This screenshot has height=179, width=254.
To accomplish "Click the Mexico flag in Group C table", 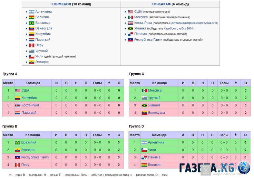I will (x=144, y=91).
